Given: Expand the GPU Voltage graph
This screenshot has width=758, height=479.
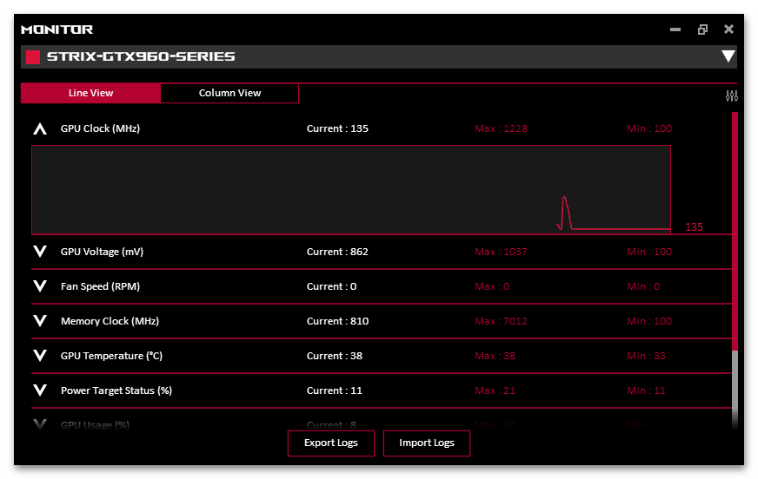Looking at the screenshot, I should coord(39,252).
